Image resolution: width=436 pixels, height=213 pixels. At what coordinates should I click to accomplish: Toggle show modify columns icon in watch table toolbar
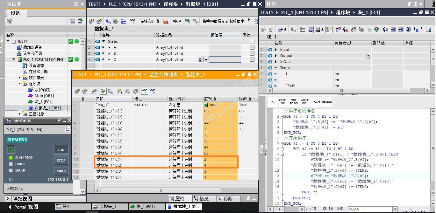[103, 91]
